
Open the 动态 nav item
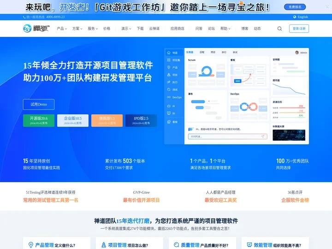coord(257,29)
